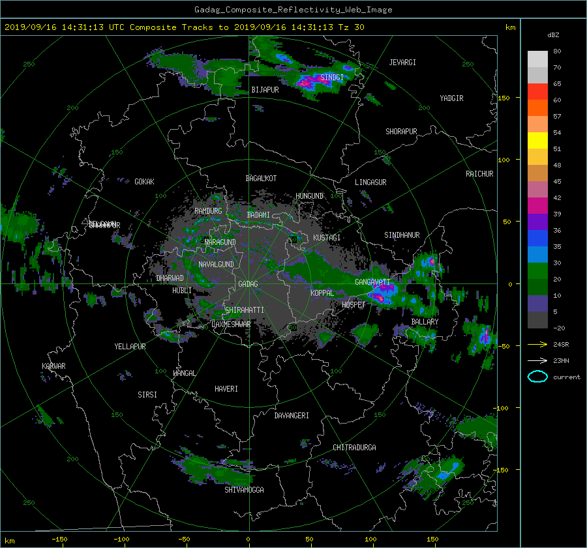Click the KUSTAGI city label

[327, 238]
